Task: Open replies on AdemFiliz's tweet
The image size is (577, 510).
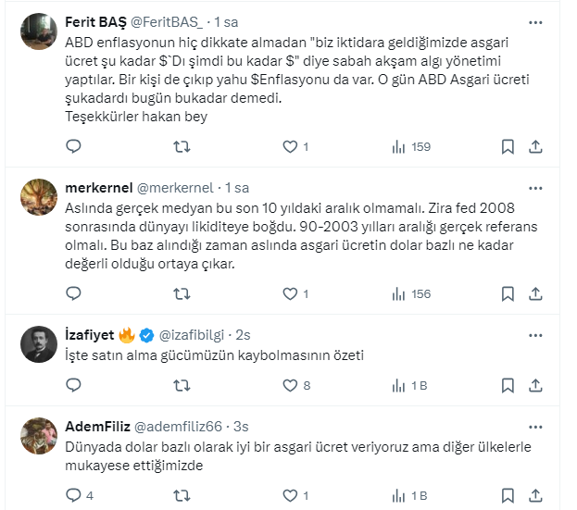Action: 74,495
